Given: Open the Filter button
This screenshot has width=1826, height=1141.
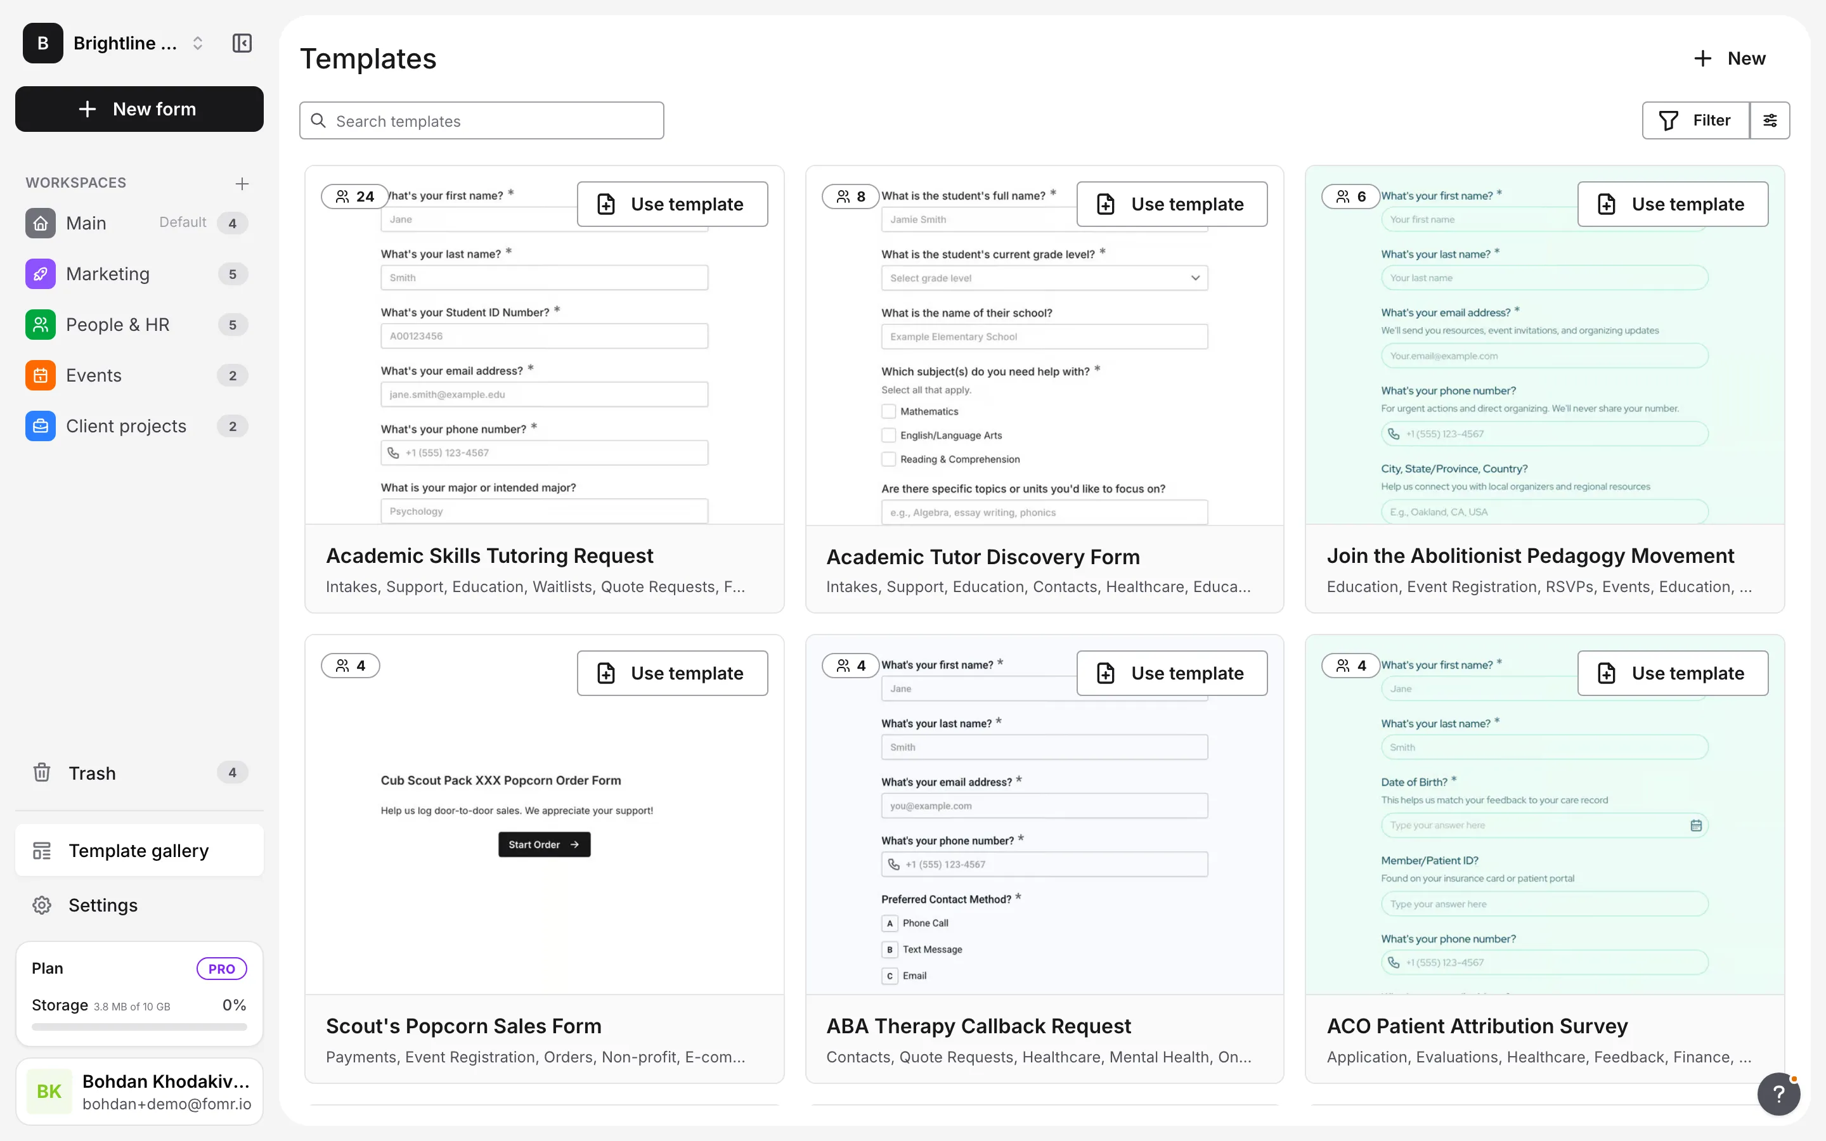Looking at the screenshot, I should click(x=1695, y=120).
